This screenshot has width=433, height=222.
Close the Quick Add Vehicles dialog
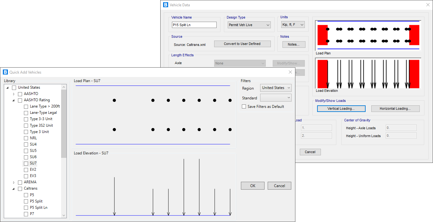pos(290,72)
